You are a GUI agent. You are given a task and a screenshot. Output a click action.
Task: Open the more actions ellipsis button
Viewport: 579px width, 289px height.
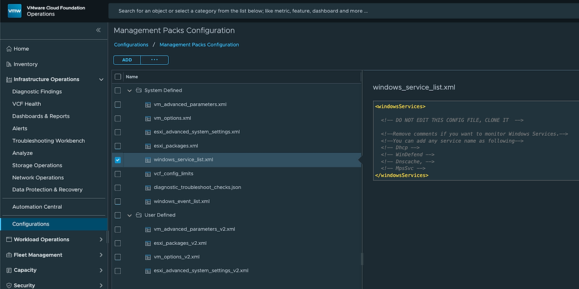(155, 60)
